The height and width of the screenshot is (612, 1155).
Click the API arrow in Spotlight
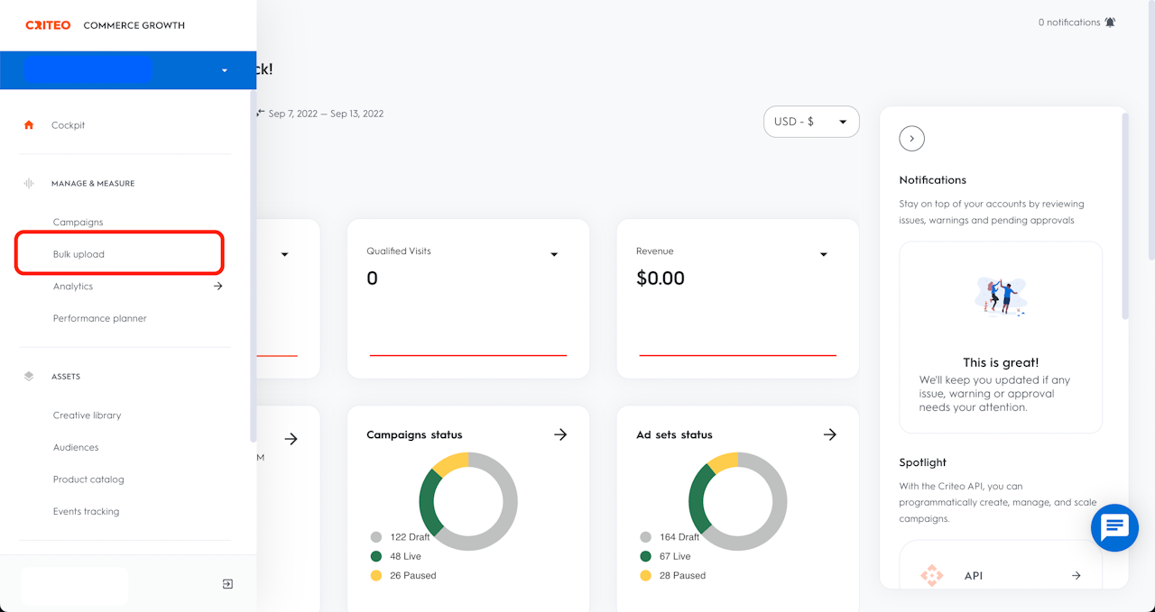[1076, 575]
